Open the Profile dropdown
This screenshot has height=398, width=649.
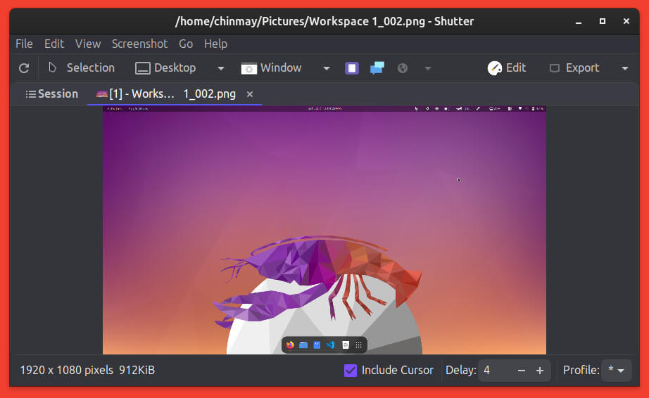(616, 371)
